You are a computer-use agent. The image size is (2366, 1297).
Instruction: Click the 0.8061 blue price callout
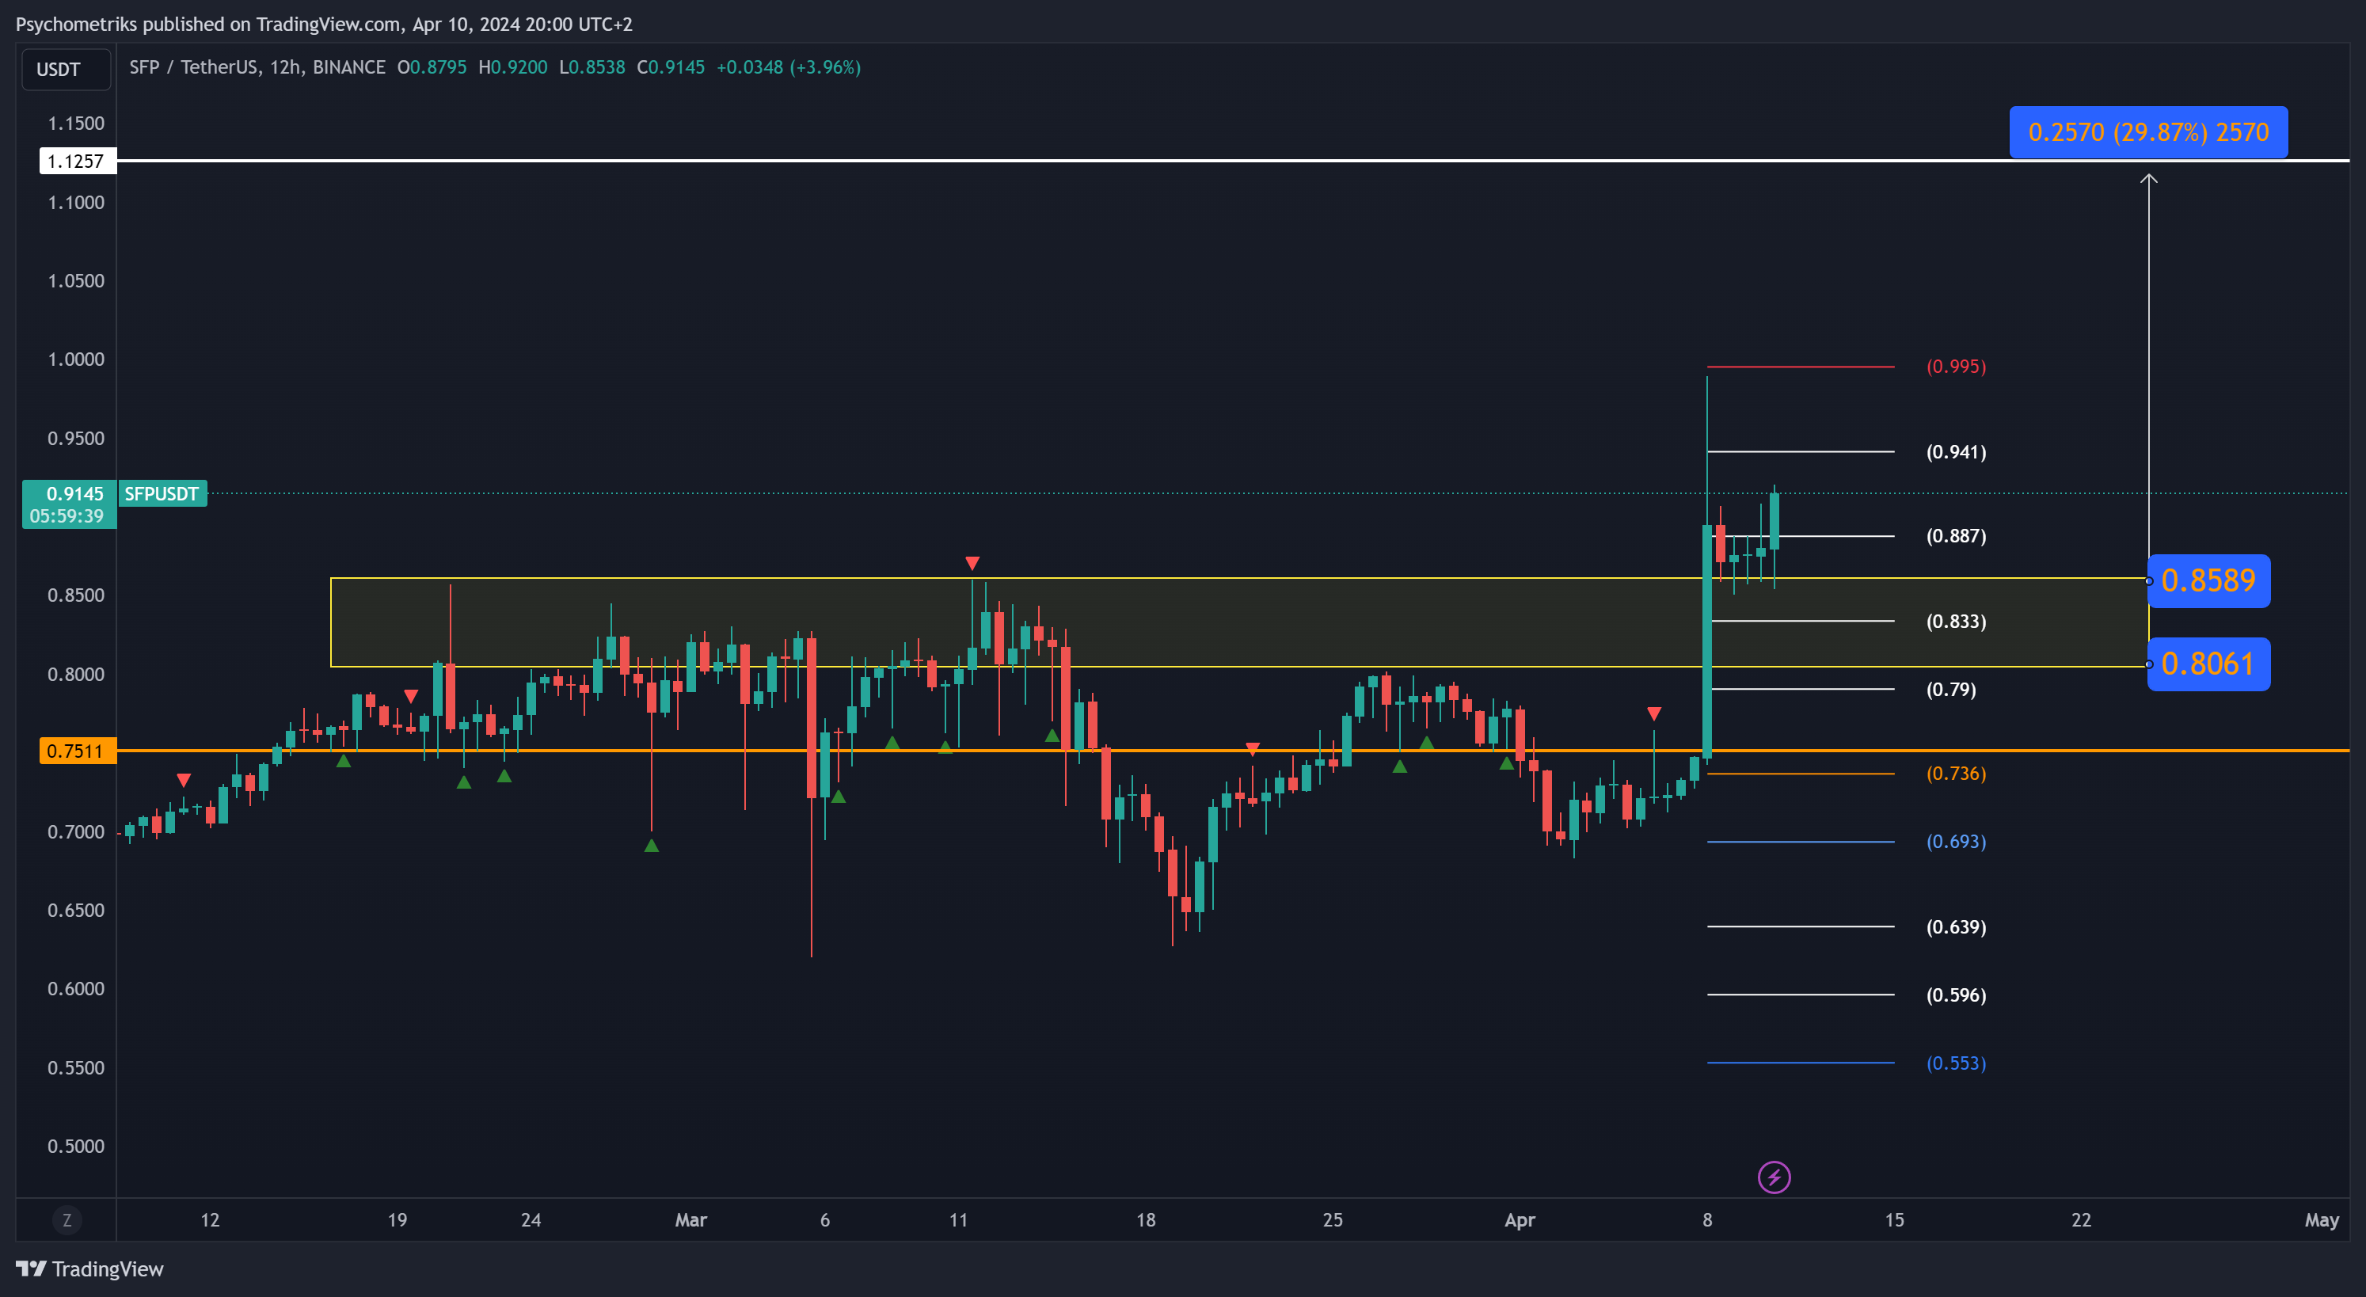tap(2208, 664)
